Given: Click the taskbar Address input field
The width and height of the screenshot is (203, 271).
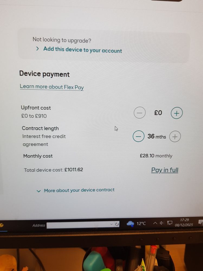Looking at the screenshot, I should (78, 225).
